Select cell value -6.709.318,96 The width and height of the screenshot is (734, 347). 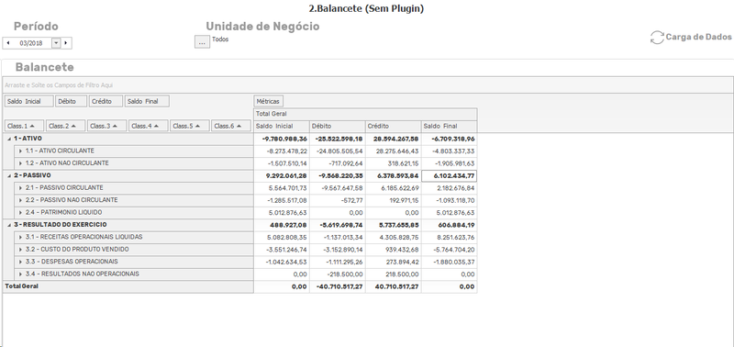point(450,139)
